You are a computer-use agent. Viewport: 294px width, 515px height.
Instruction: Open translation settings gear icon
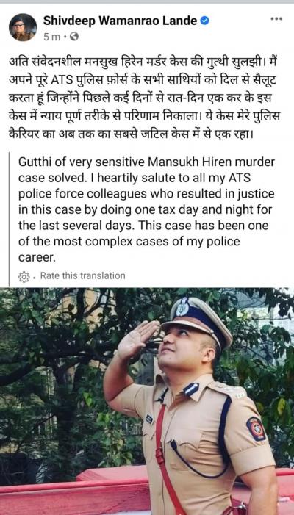pos(24,276)
